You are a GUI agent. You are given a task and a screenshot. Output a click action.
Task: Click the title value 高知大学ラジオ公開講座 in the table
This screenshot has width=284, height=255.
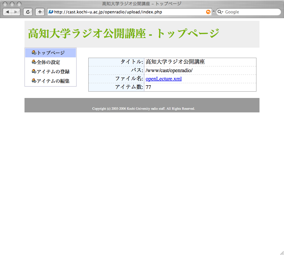pyautogui.click(x=175, y=62)
